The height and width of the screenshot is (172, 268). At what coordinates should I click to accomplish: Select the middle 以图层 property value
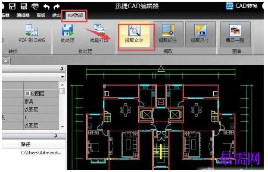click(41, 109)
